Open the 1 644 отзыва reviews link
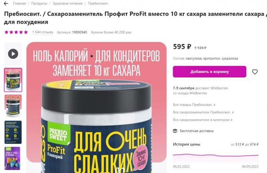 coord(42,32)
